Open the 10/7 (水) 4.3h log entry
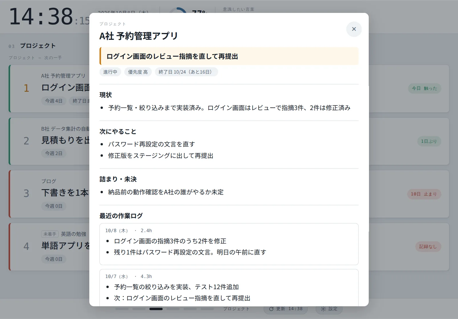 pos(229,288)
